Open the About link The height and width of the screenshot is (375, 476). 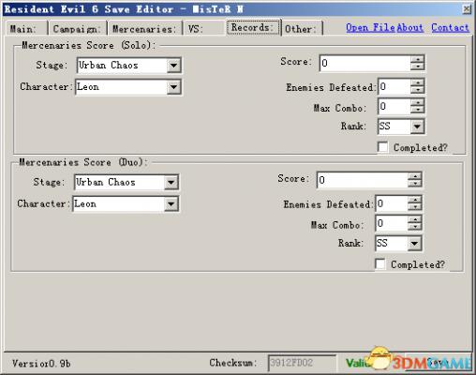(x=409, y=27)
